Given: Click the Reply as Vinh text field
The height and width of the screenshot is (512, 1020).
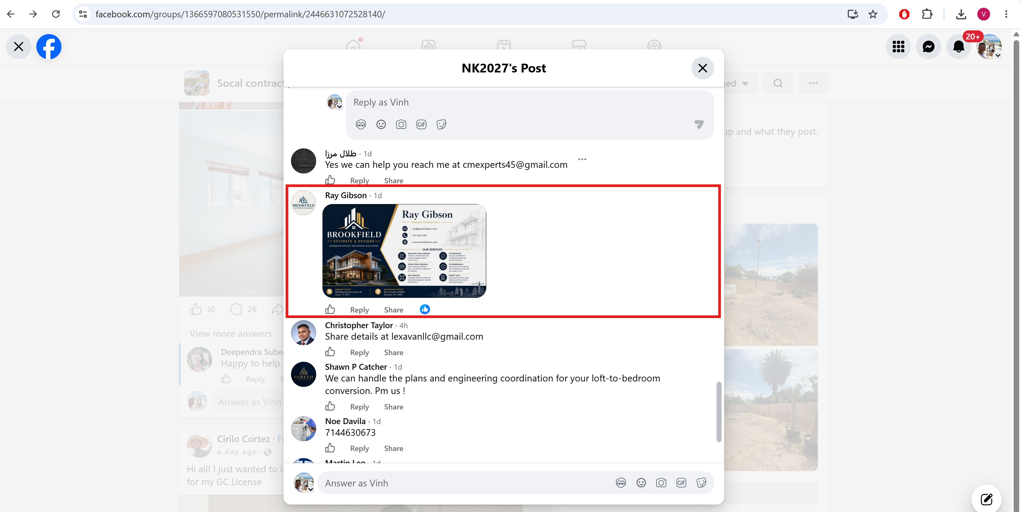Looking at the screenshot, I should (x=529, y=102).
